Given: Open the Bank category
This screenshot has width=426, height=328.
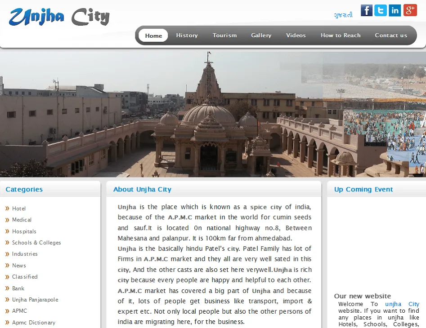Looking at the screenshot, I should (18, 288).
